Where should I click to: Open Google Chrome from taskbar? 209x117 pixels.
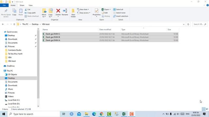[x=102, y=114]
